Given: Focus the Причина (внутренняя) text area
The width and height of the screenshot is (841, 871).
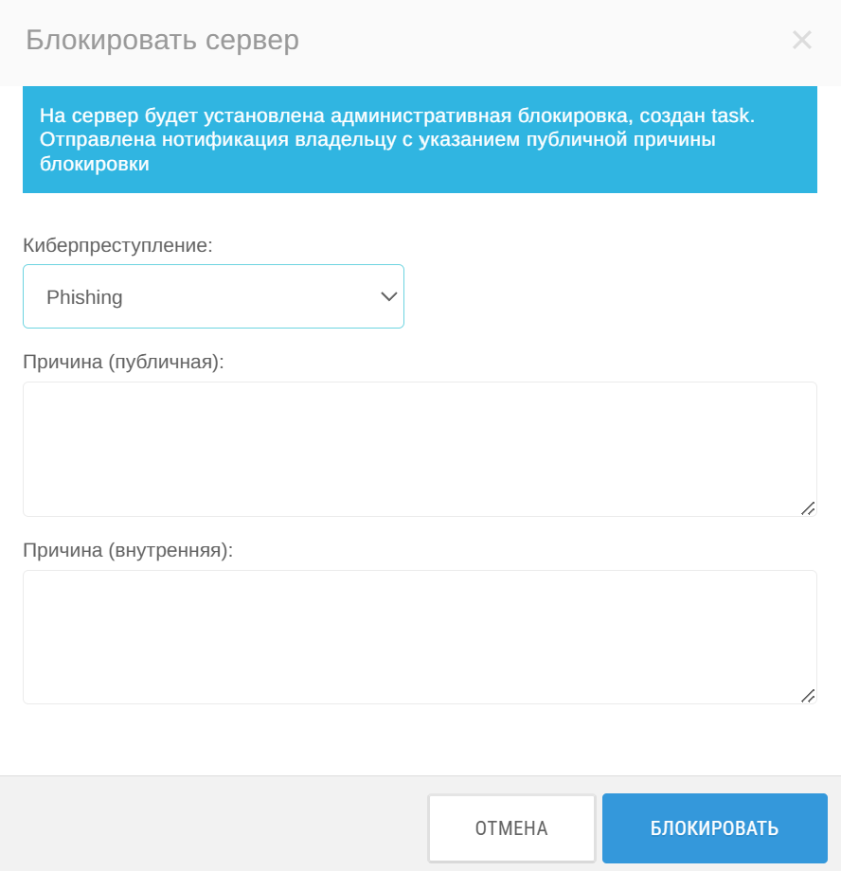Looking at the screenshot, I should tap(420, 637).
